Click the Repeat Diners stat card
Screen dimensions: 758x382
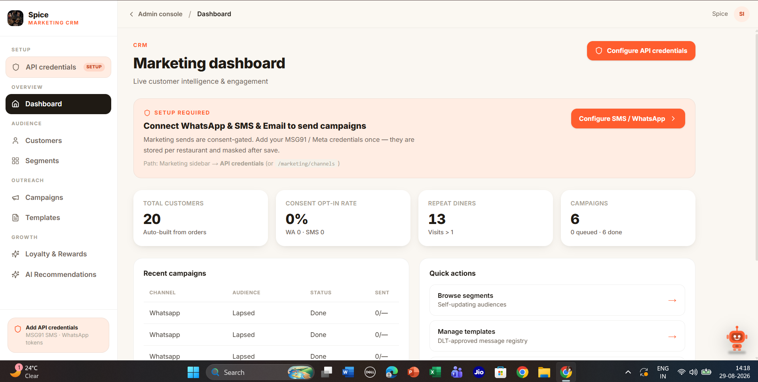[x=486, y=218]
